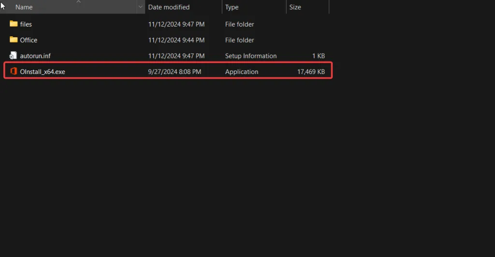Click the OInstall_x64.exe Office logo icon
This screenshot has width=495, height=257.
click(x=13, y=71)
